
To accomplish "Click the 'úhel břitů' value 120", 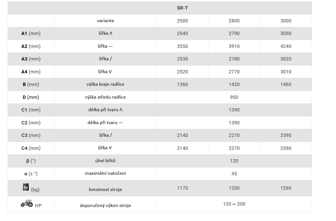I will tap(234, 161).
